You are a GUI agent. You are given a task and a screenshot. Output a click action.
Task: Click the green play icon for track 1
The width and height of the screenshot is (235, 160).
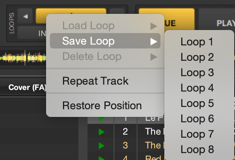tap(101, 119)
